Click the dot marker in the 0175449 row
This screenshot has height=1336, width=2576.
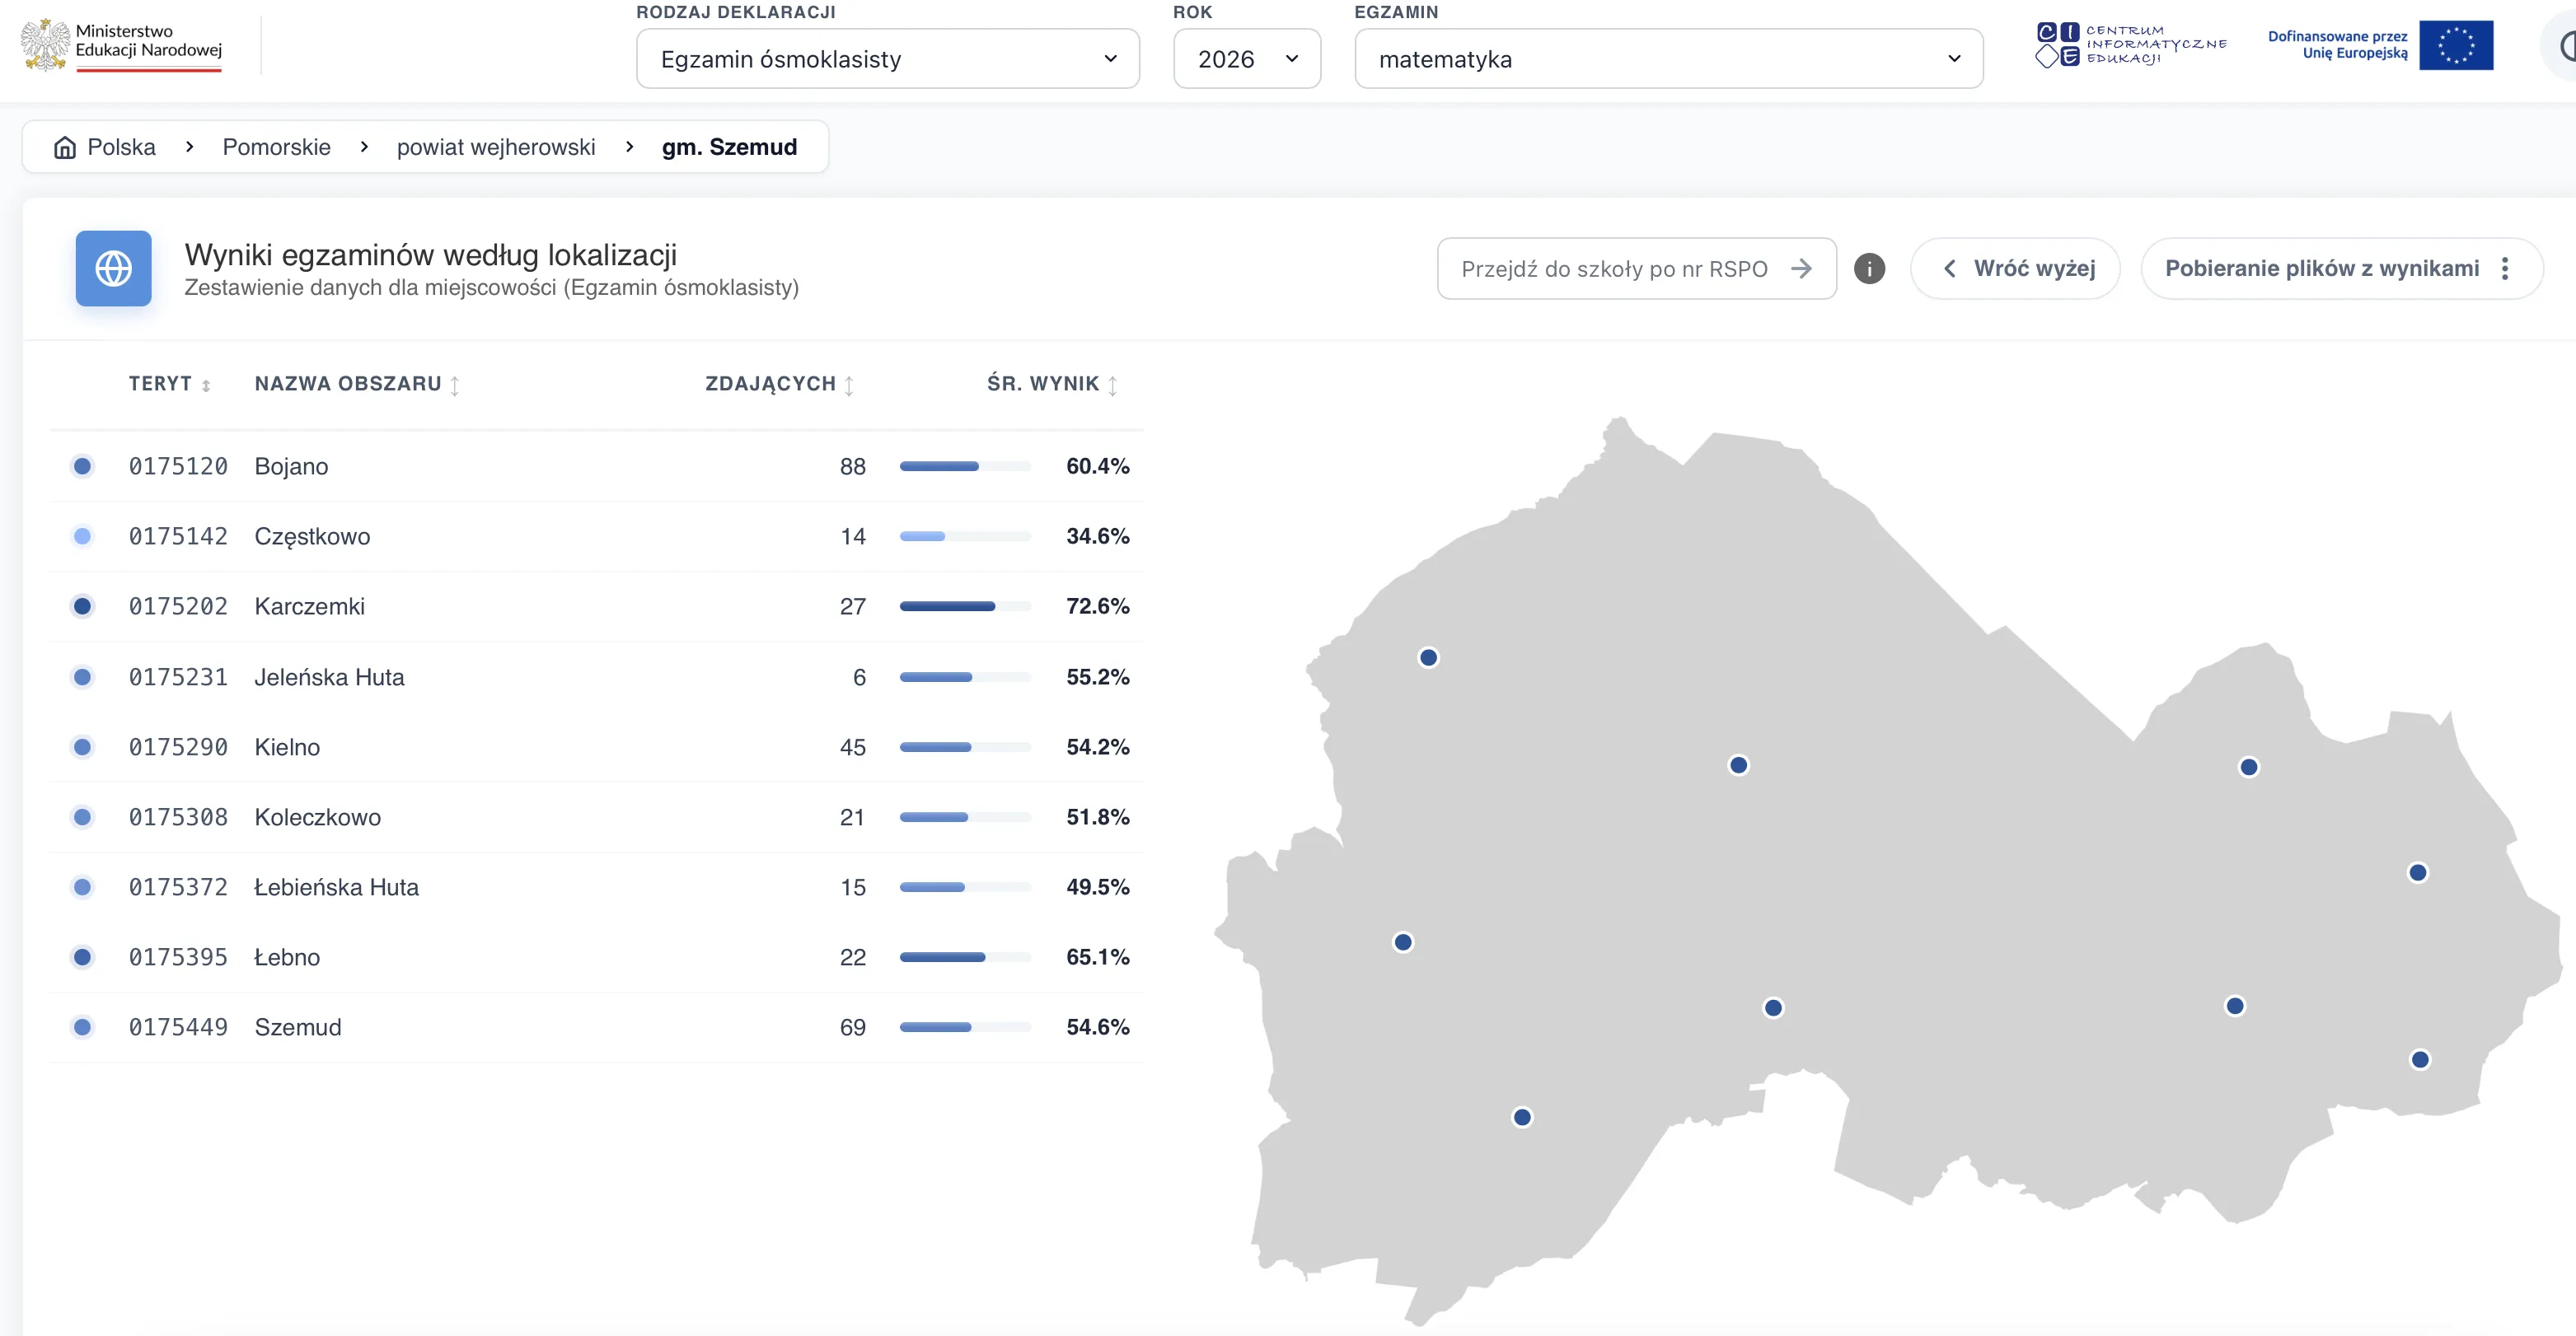click(x=83, y=1027)
